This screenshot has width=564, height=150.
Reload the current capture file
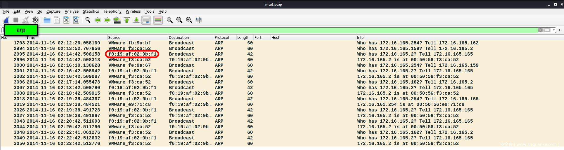point(76,20)
